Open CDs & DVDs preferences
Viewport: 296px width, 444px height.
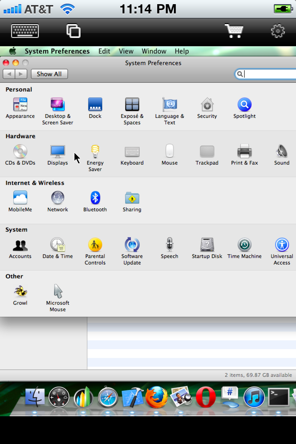pyautogui.click(x=20, y=155)
